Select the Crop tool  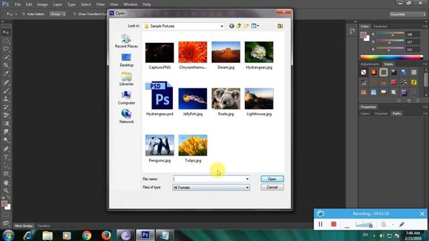tap(6, 66)
